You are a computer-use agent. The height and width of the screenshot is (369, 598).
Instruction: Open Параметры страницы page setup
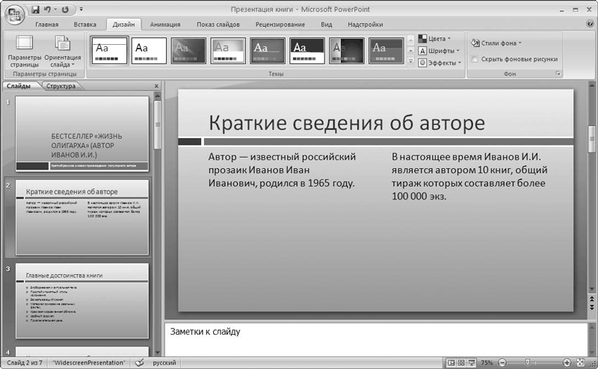(25, 51)
